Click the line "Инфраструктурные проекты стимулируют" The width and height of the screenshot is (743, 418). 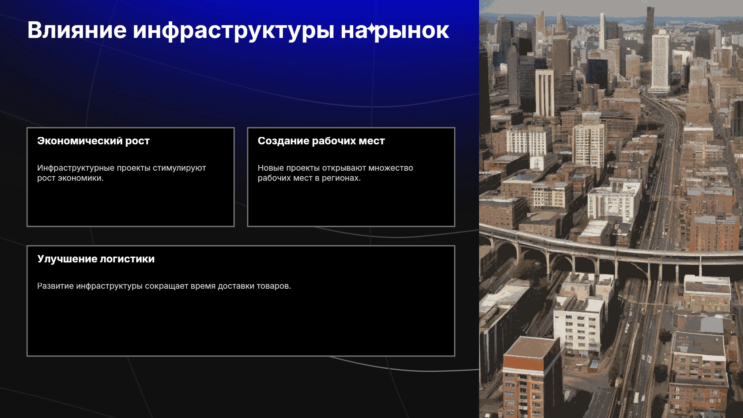click(x=122, y=168)
